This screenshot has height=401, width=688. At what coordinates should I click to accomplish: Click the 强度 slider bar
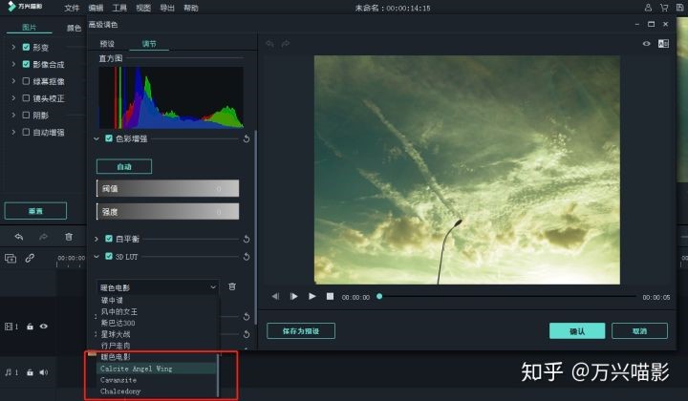point(167,212)
